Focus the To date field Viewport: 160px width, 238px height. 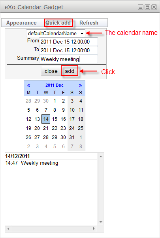[68, 50]
